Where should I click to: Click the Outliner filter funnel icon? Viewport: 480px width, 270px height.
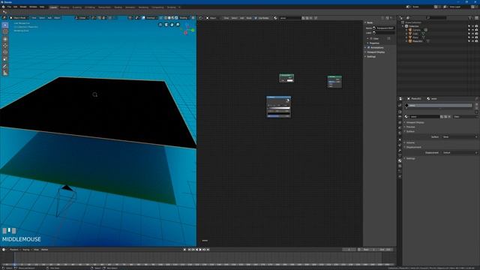tap(470, 18)
